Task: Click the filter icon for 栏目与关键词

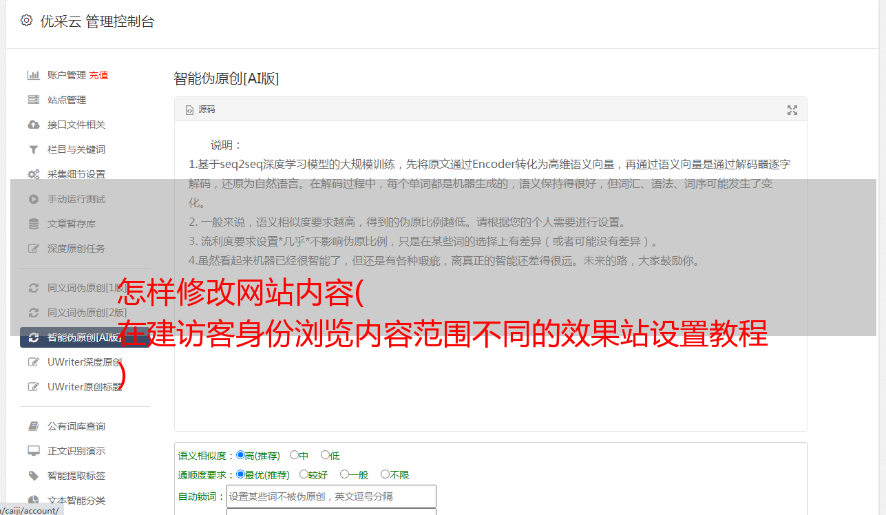Action: [x=33, y=149]
